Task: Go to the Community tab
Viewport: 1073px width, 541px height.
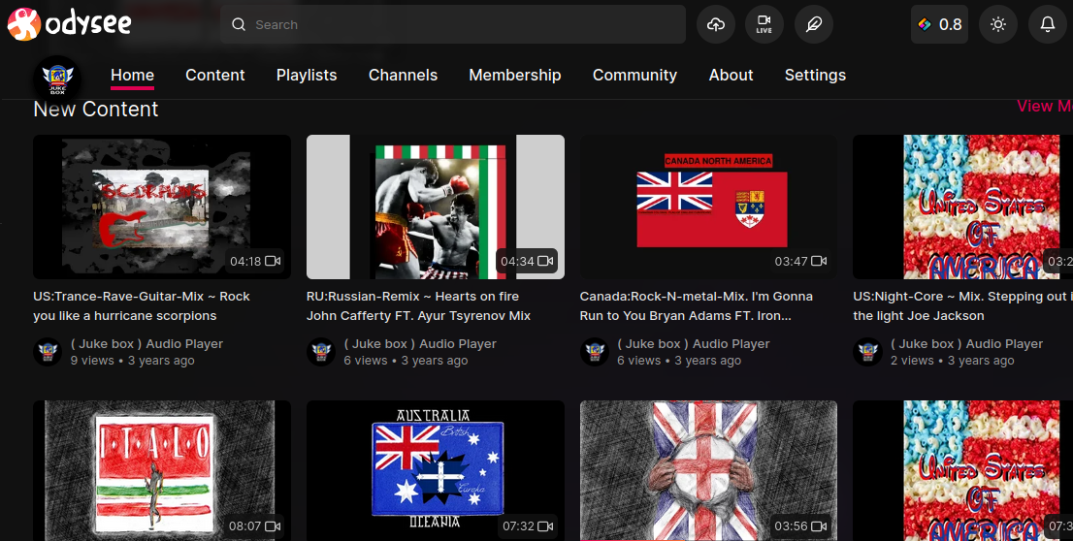Action: [634, 75]
